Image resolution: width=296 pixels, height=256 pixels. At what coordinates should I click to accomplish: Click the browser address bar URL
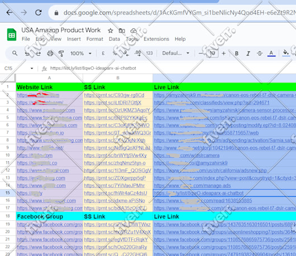point(179,13)
